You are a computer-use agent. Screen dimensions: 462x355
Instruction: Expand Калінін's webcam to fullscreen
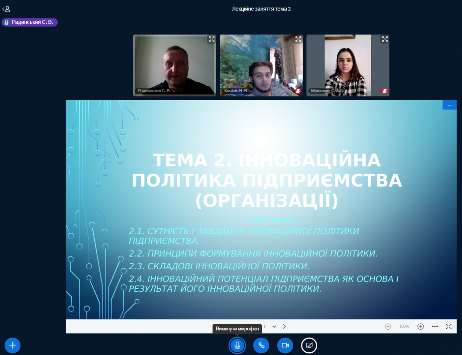(298, 39)
